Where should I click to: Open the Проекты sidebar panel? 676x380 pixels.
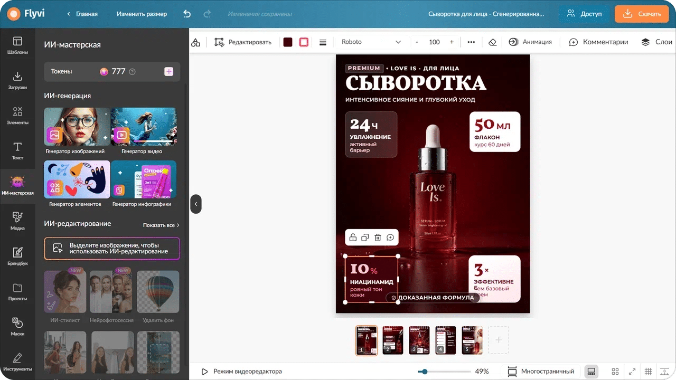coord(17,292)
